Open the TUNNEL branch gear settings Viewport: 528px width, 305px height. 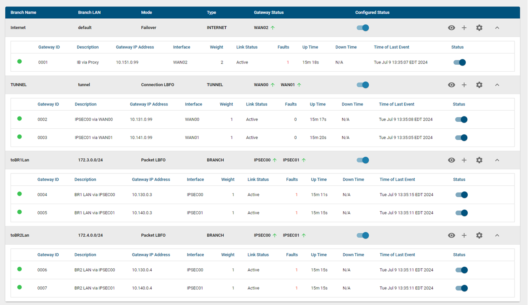pos(479,85)
